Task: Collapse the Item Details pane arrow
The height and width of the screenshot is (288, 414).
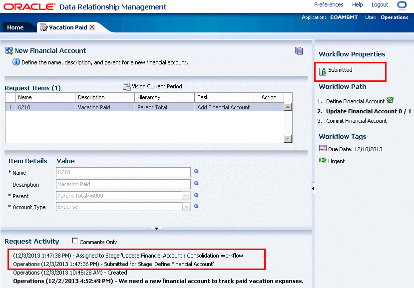Action: click(157, 228)
